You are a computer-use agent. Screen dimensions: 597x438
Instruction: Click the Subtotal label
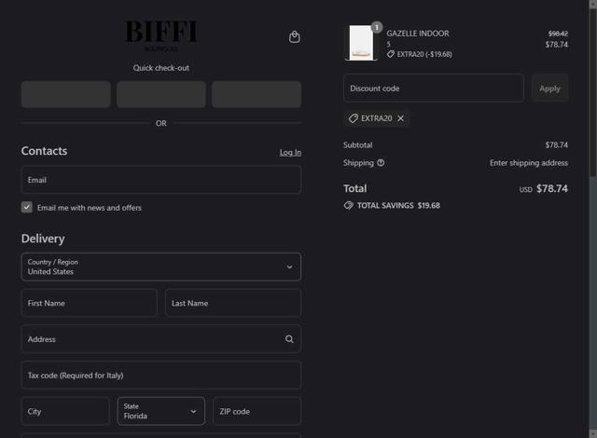pos(358,144)
